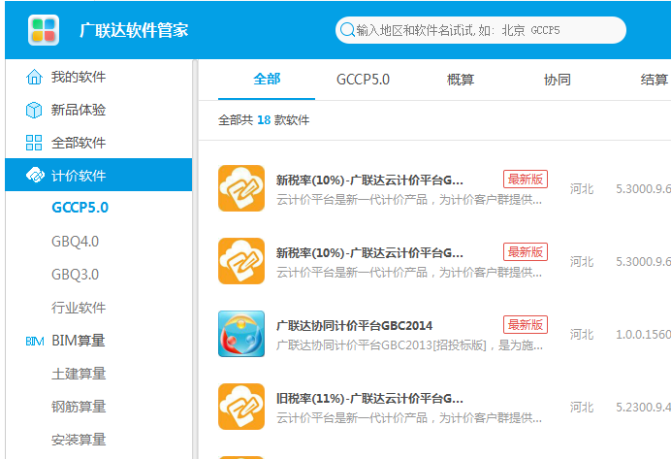This screenshot has width=671, height=459.
Task: Click the 最新版 badge on second item
Action: (526, 252)
